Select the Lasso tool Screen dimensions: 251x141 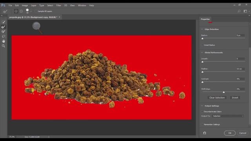pos(4,36)
